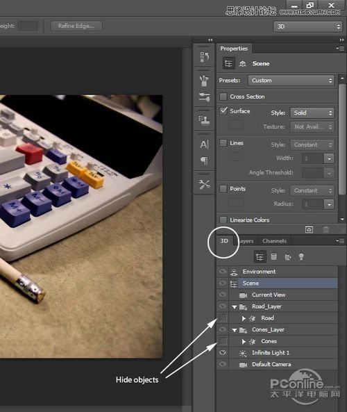Switch to the Layers tab

click(x=246, y=241)
